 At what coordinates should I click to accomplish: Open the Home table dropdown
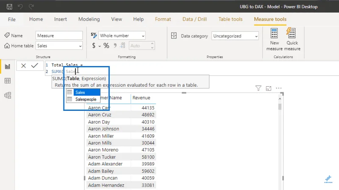[x=59, y=46]
